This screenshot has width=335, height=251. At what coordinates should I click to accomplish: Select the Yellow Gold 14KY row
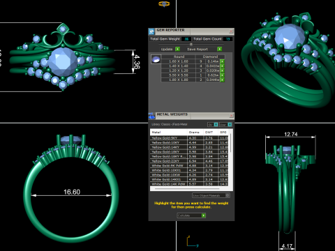pos(189,147)
